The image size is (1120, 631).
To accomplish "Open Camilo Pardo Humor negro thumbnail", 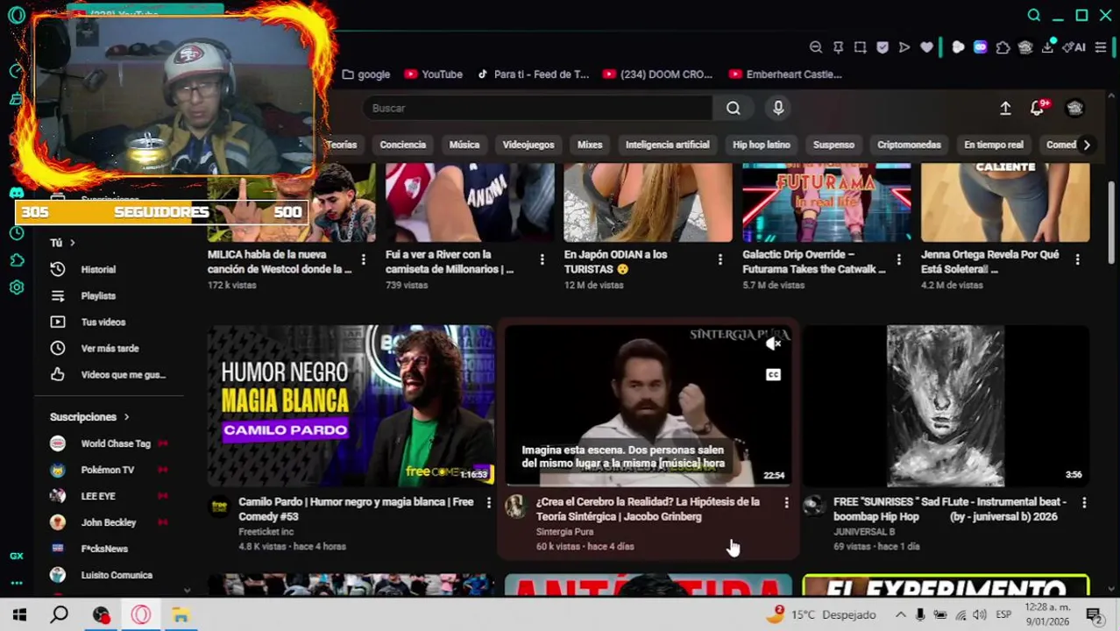I will click(351, 406).
